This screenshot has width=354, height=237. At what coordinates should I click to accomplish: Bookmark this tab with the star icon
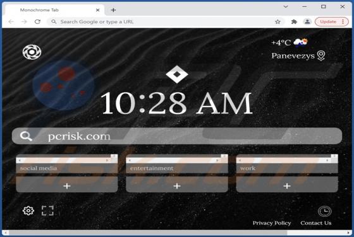278,21
